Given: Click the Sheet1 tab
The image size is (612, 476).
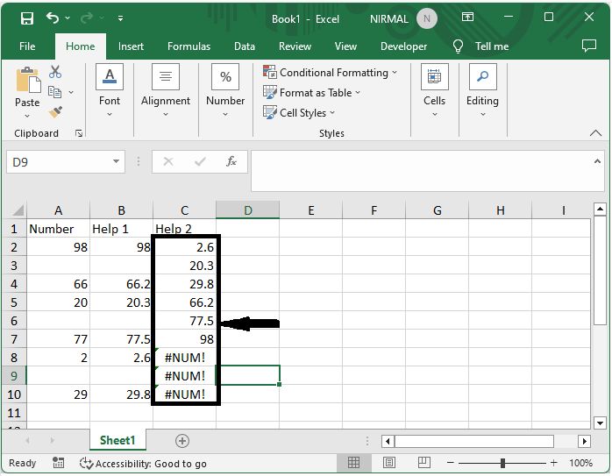Looking at the screenshot, I should [x=117, y=440].
